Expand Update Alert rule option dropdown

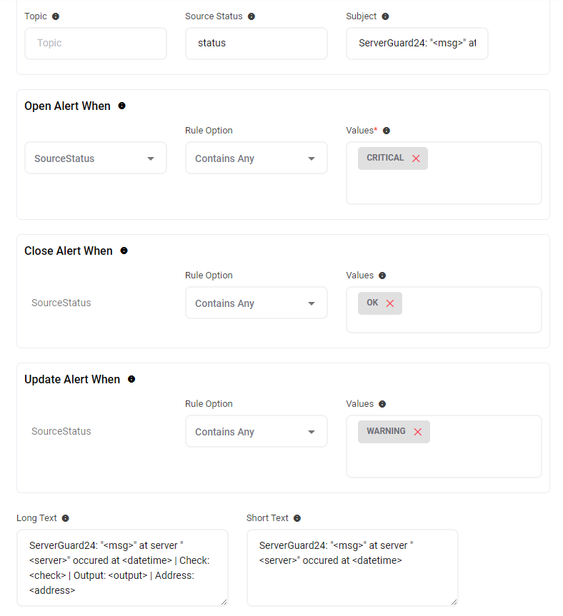coord(256,432)
